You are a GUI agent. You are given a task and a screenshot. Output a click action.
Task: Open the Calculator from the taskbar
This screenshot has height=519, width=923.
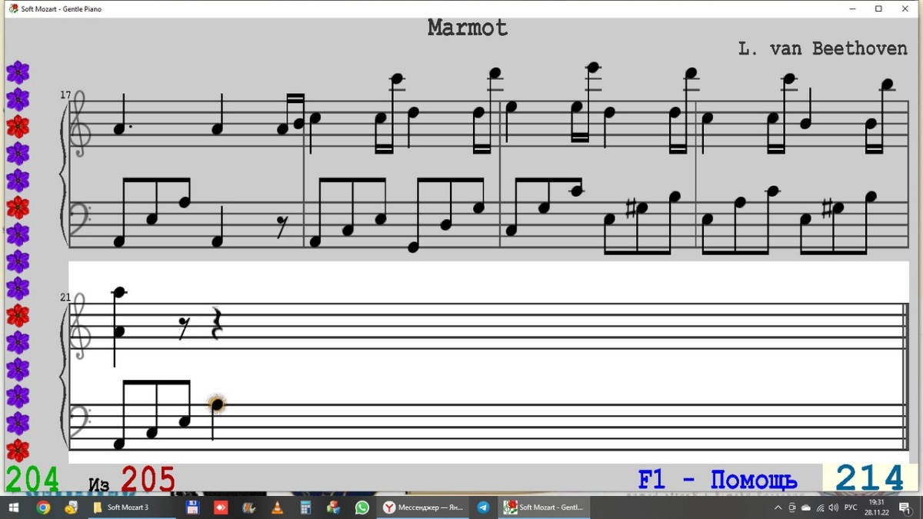[305, 507]
